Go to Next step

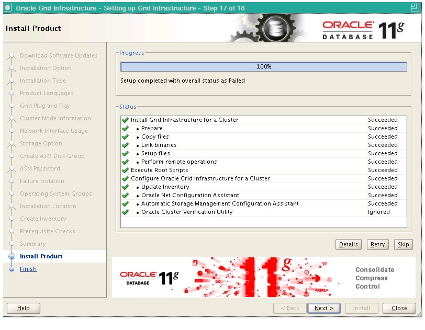pyautogui.click(x=324, y=308)
